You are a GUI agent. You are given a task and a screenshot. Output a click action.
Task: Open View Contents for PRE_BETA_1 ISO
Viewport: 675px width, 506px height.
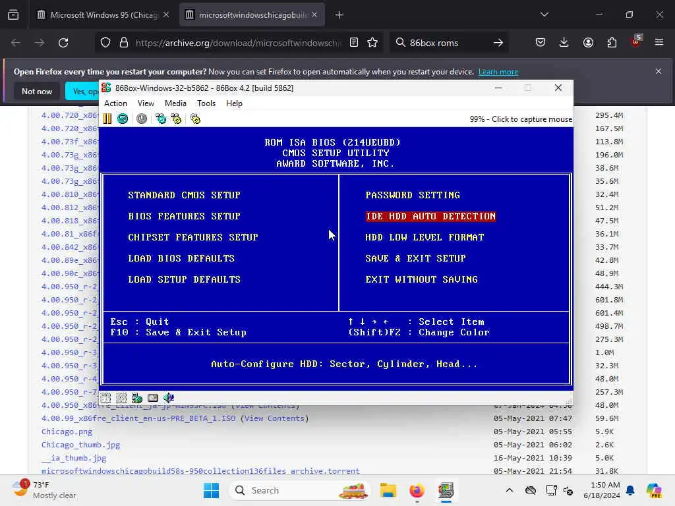274,418
